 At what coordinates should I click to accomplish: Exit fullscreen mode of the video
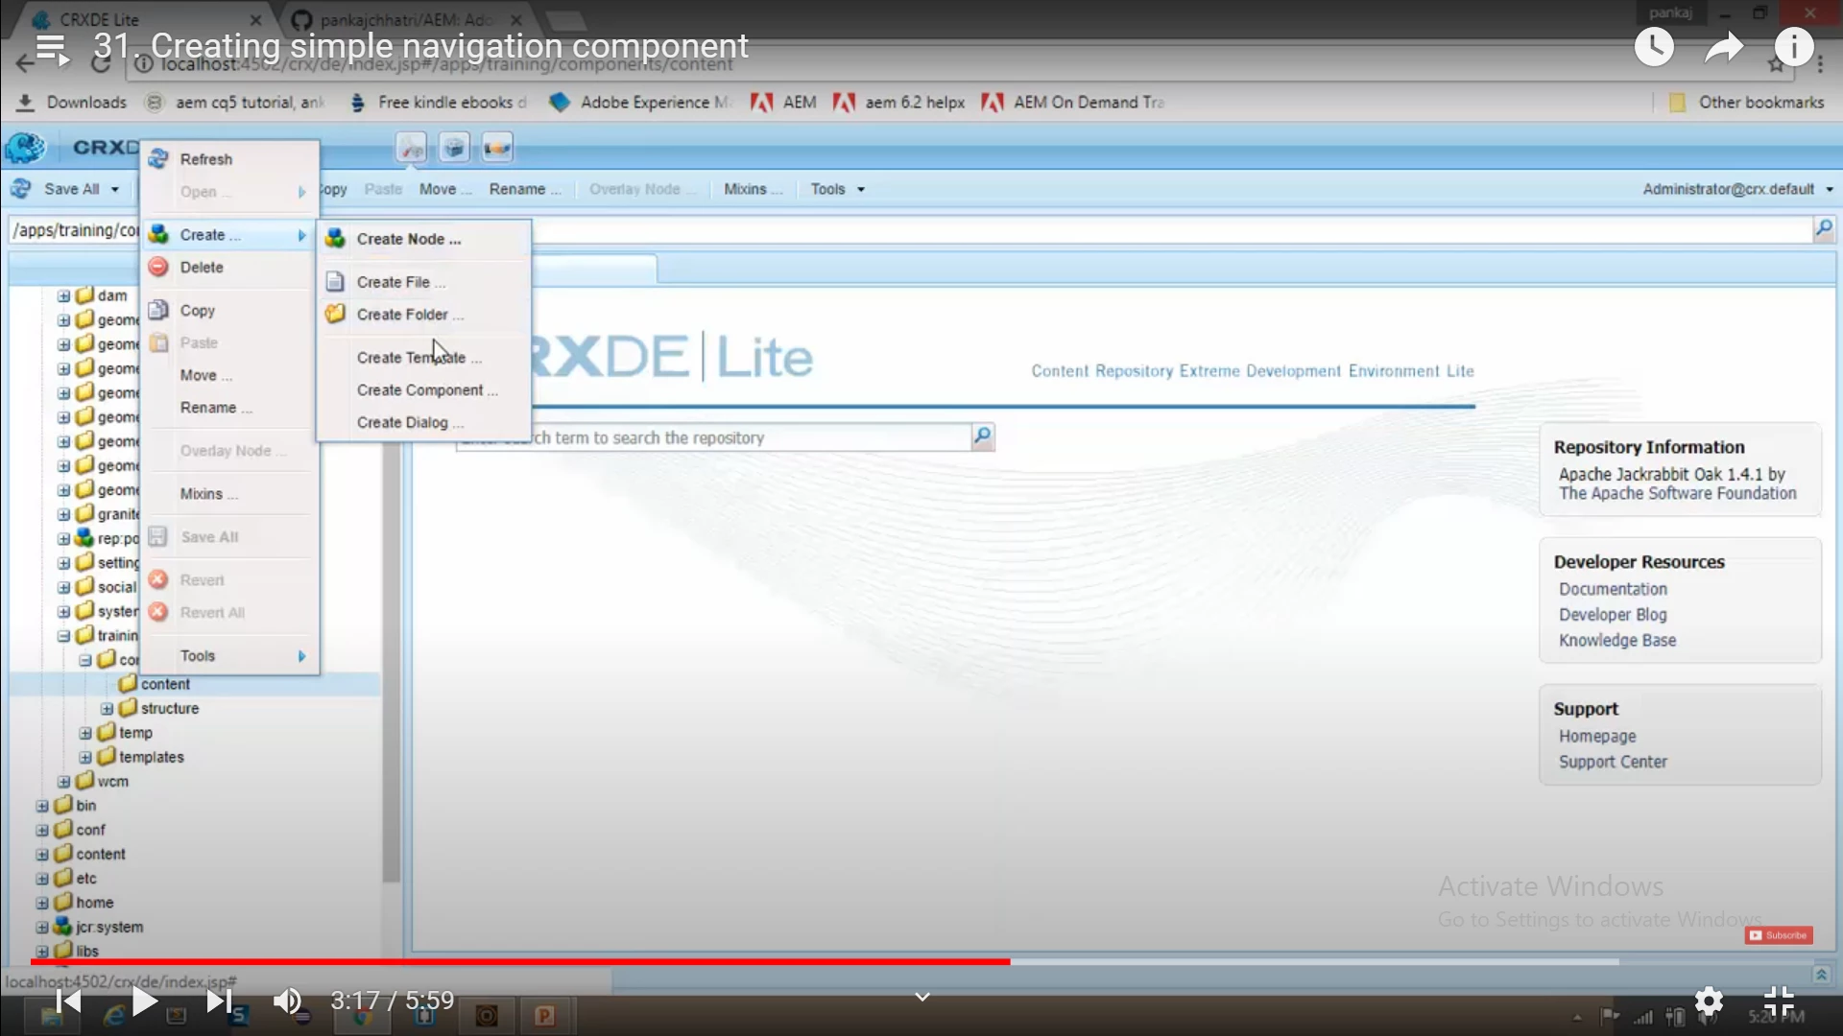click(1779, 1001)
